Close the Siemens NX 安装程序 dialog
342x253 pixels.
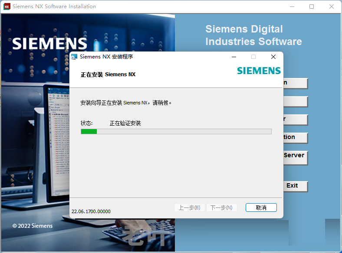(273, 57)
